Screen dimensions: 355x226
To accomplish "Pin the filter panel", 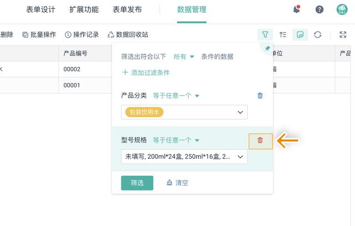I will tap(267, 49).
